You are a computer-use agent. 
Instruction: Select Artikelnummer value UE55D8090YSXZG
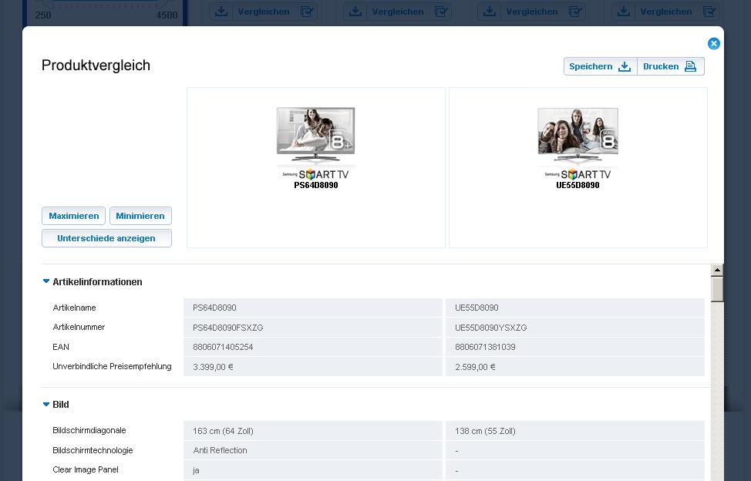point(491,328)
